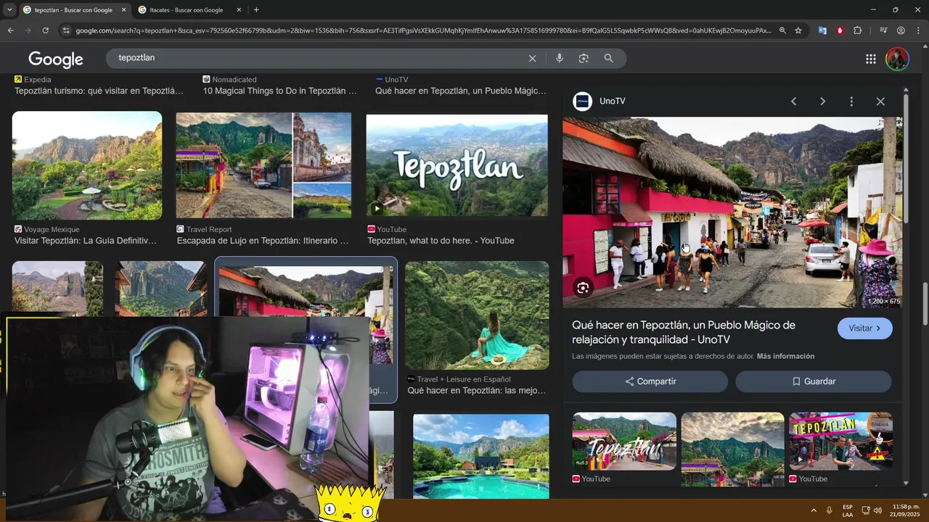Open more options in image preview panel
This screenshot has width=929, height=522.
click(x=851, y=101)
